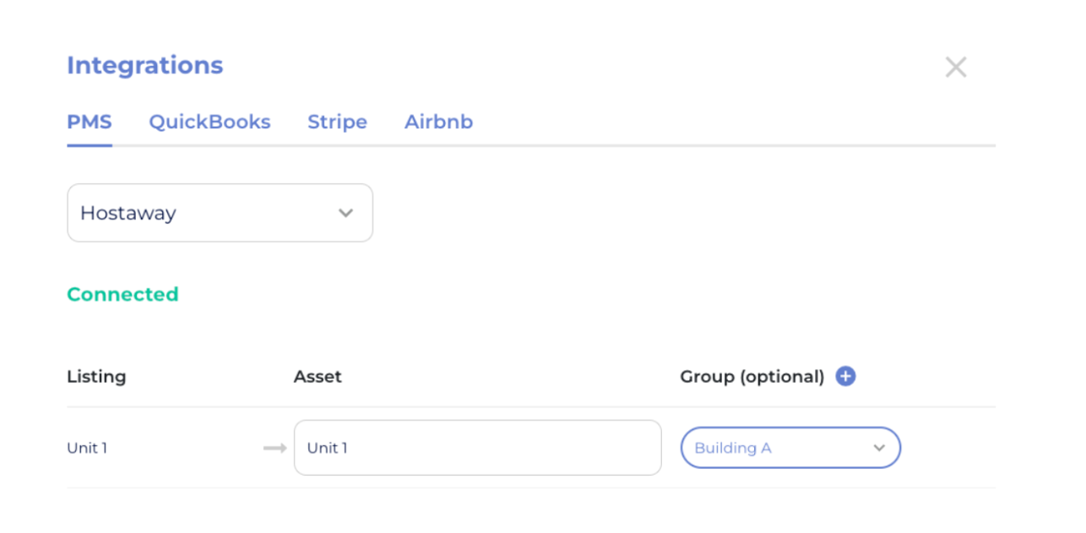Click the Unit 1 listing name
Image resolution: width=1086 pixels, height=533 pixels.
pyautogui.click(x=87, y=448)
